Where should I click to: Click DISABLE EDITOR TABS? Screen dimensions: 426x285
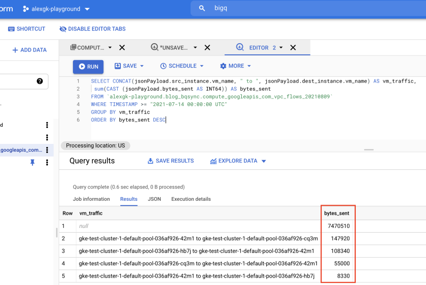(x=93, y=29)
